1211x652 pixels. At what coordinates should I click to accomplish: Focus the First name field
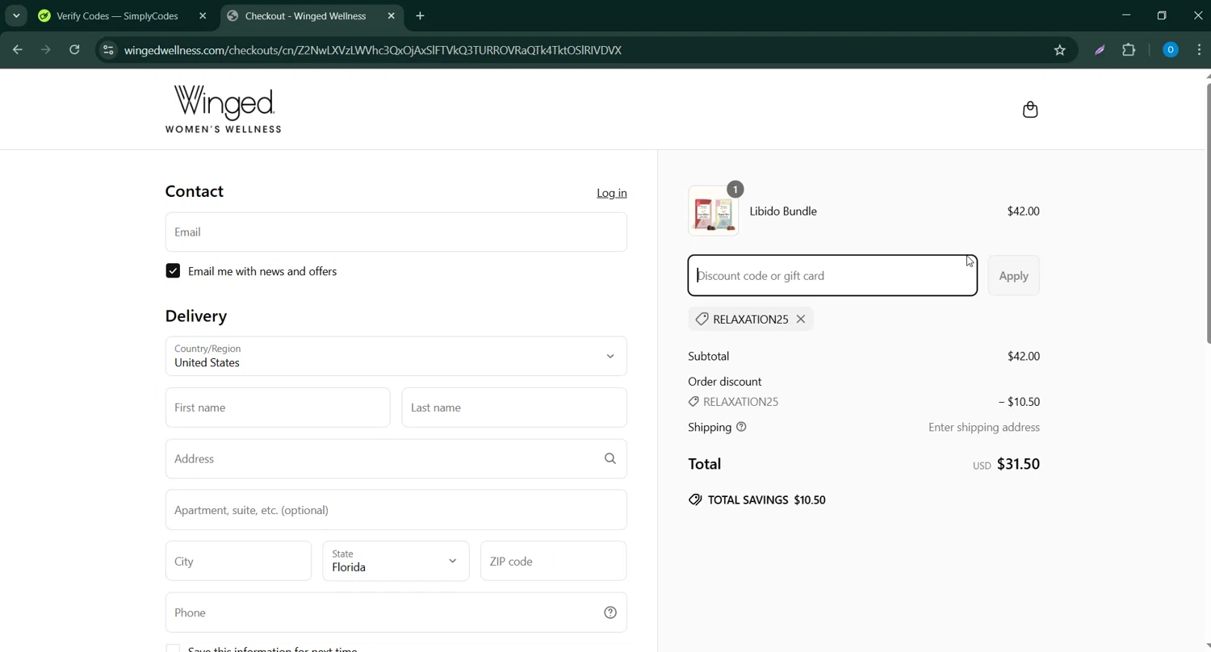click(278, 407)
